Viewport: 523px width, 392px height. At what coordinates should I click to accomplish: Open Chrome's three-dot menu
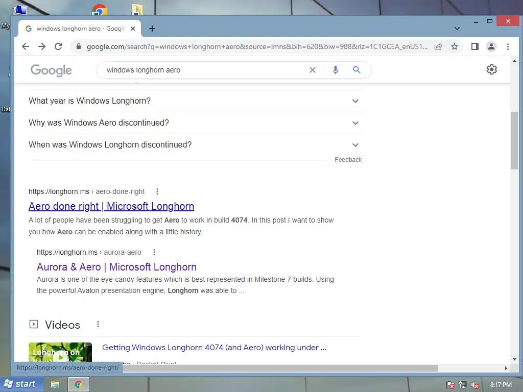pyautogui.click(x=508, y=46)
